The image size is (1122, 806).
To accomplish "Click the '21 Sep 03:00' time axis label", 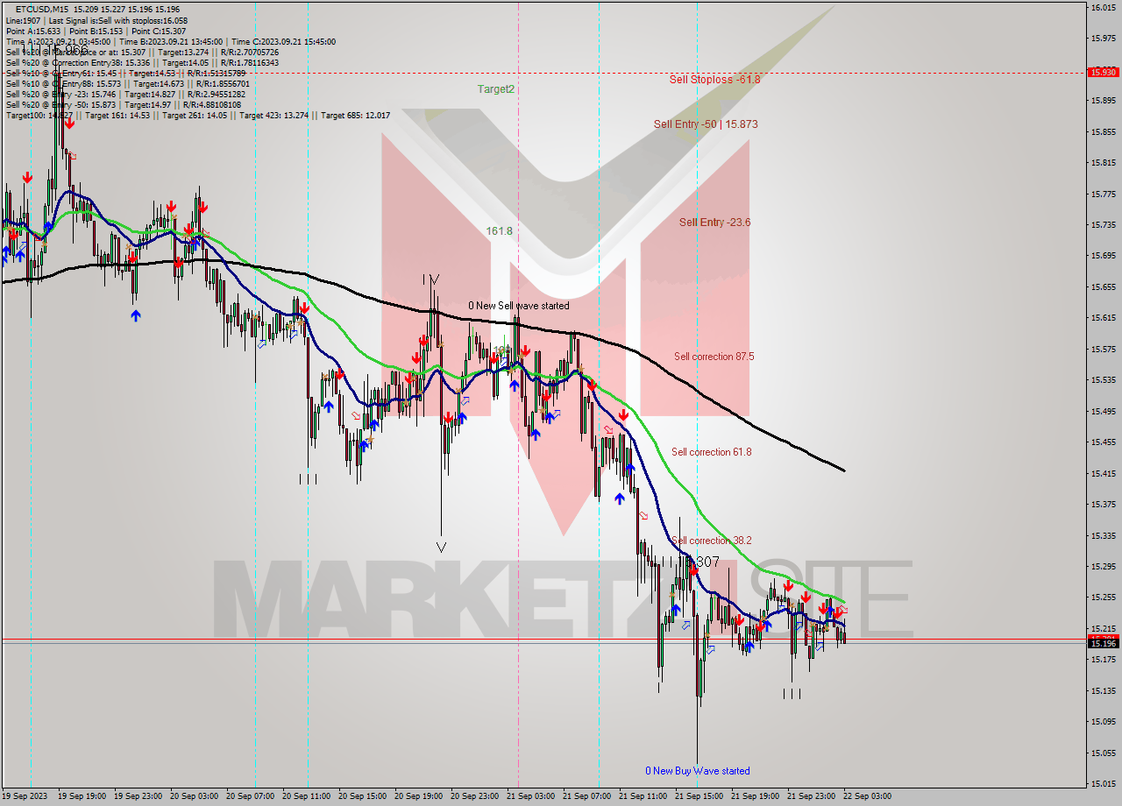I will click(530, 796).
